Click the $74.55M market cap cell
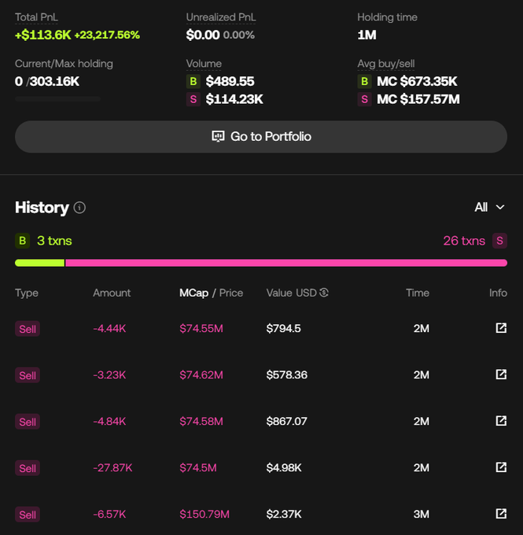523x535 pixels. [201, 328]
